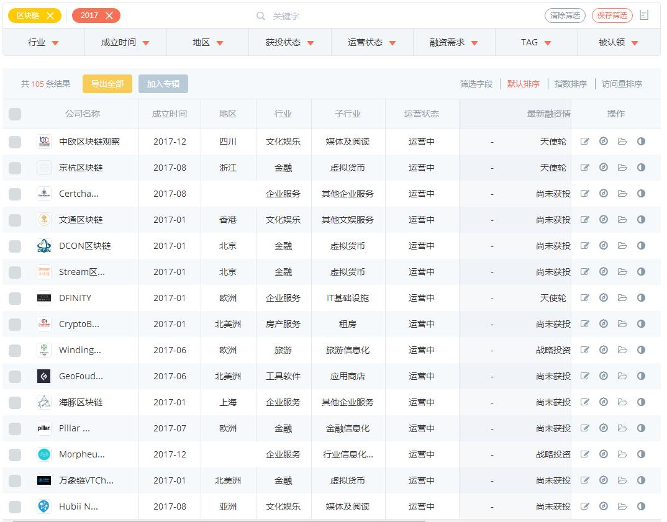Viewport: 667px width, 522px height.
Task: Select the contrast icon for Pillar's row
Action: coord(641,428)
